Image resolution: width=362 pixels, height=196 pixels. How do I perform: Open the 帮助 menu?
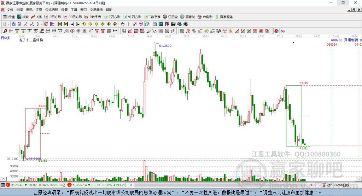109,10
